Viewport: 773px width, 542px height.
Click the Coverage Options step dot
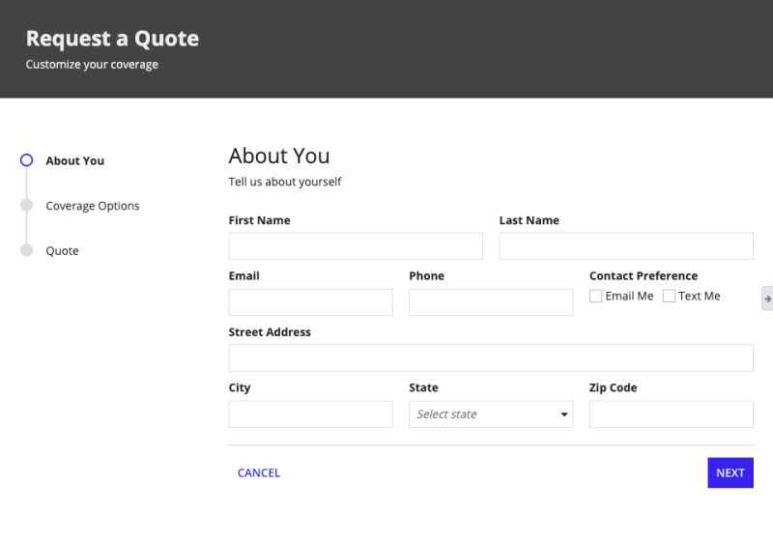[x=27, y=205]
